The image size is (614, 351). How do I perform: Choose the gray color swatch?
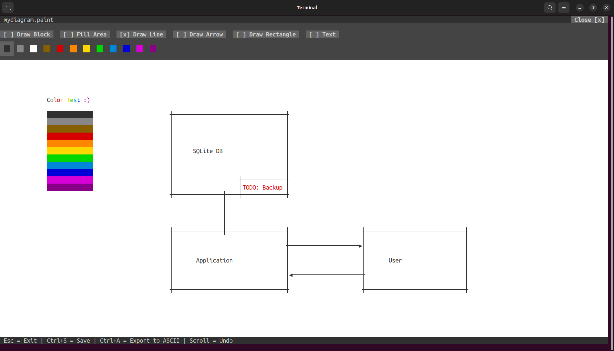click(x=20, y=49)
